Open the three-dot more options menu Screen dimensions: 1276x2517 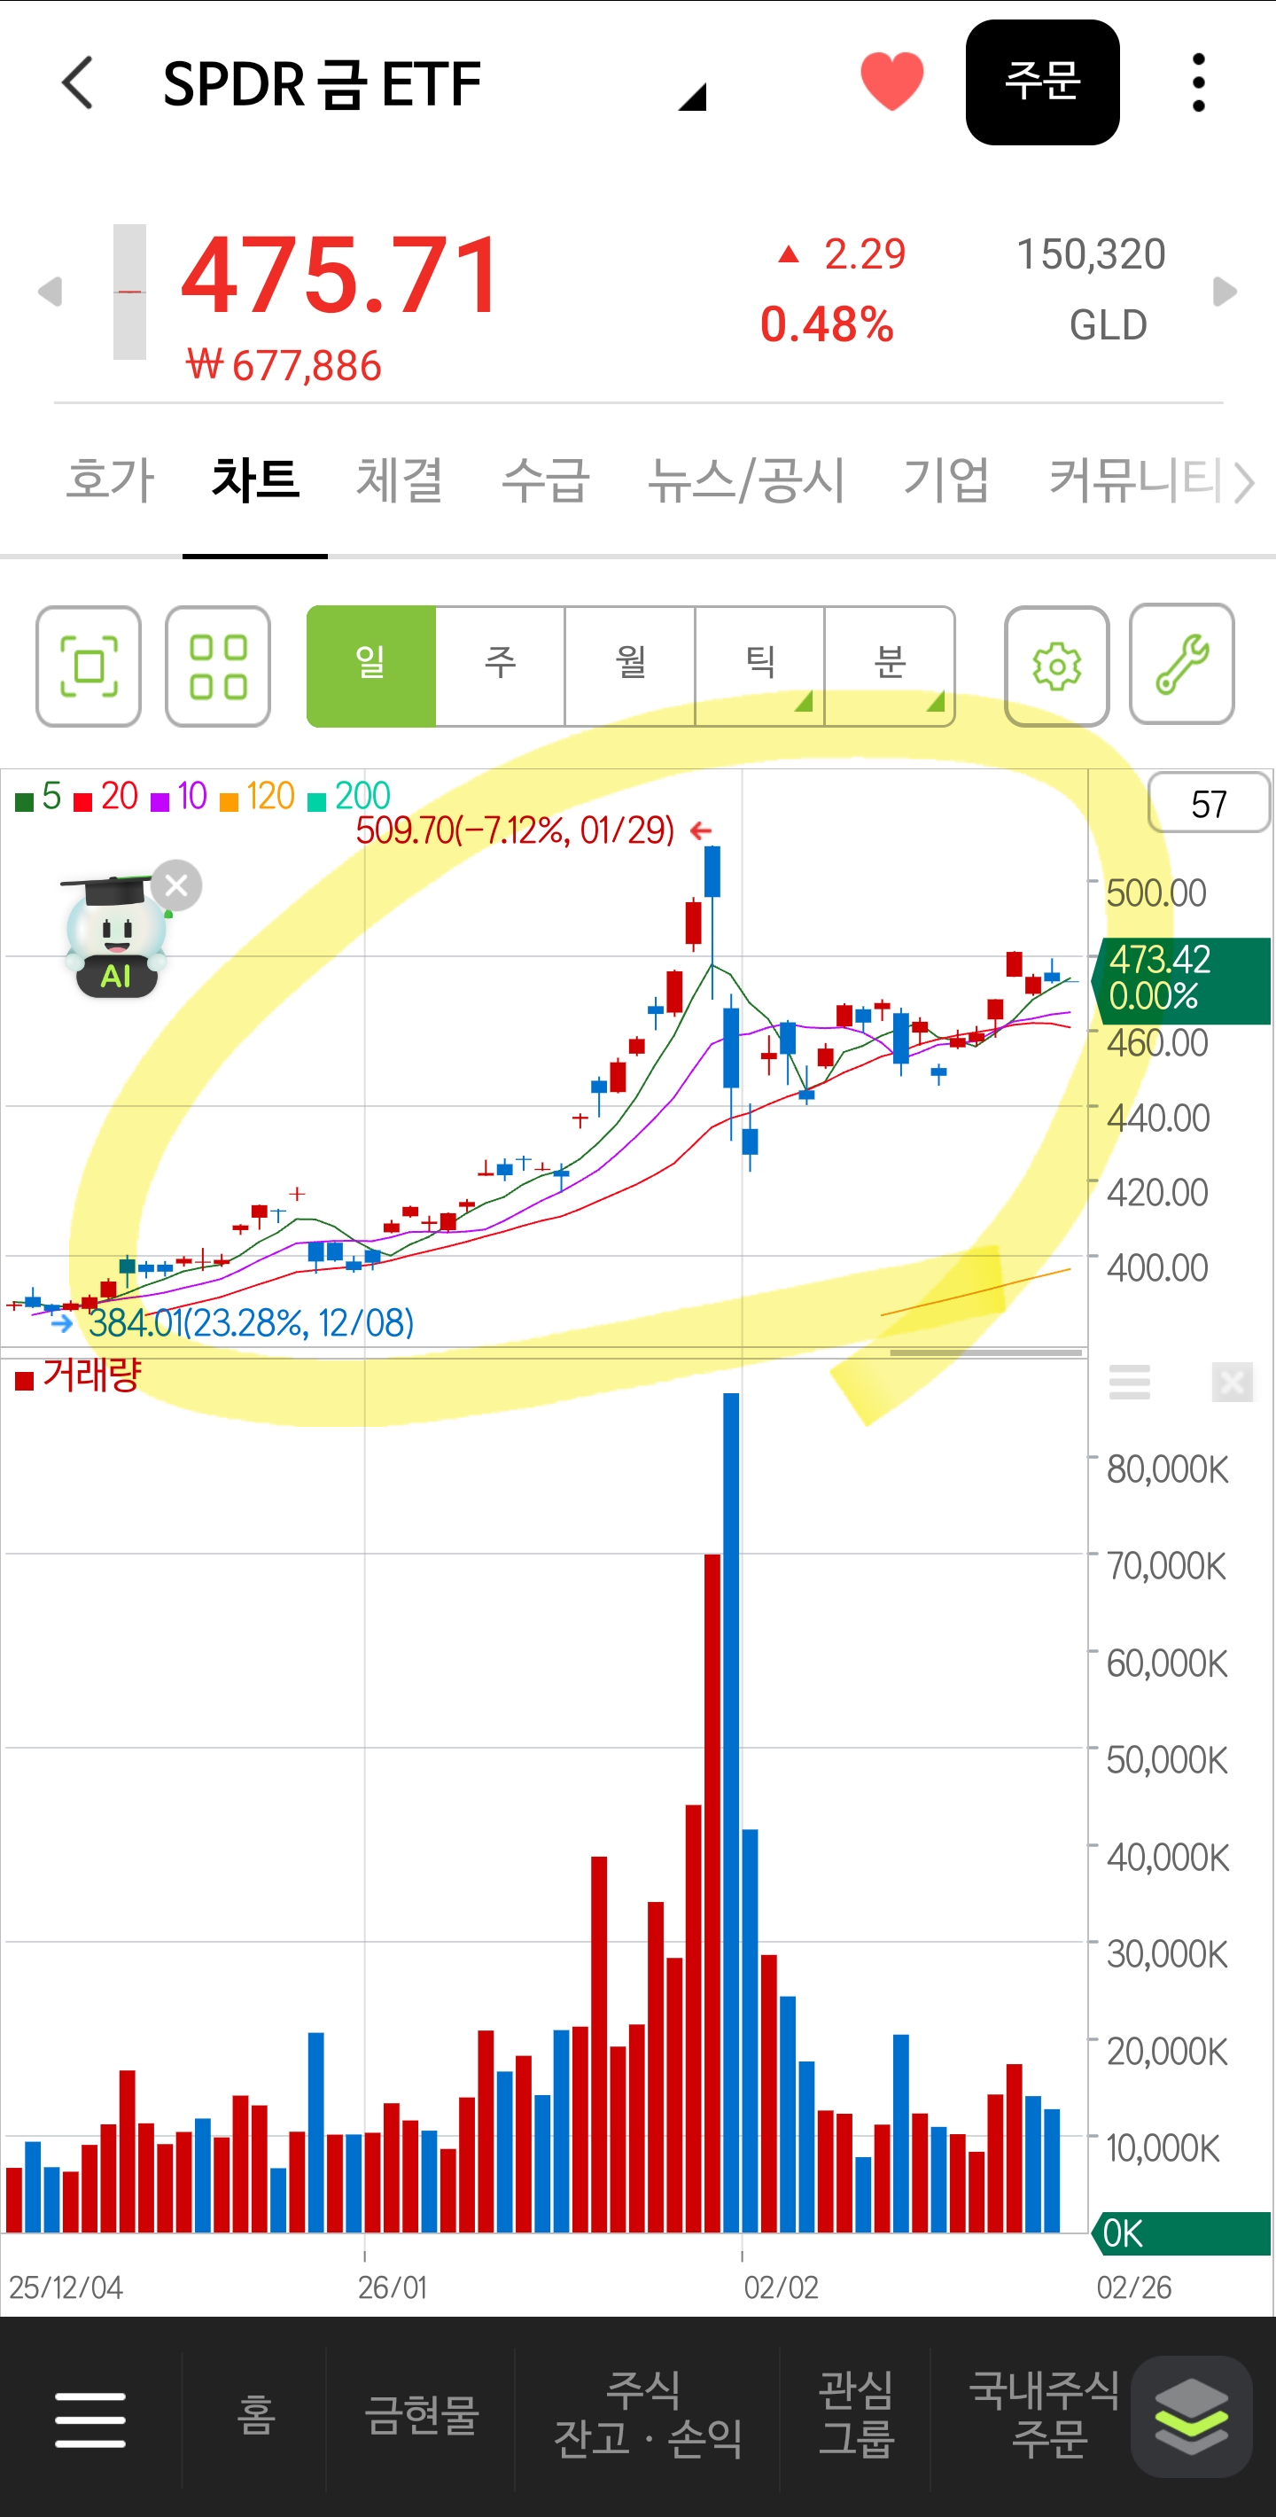coord(1198,83)
